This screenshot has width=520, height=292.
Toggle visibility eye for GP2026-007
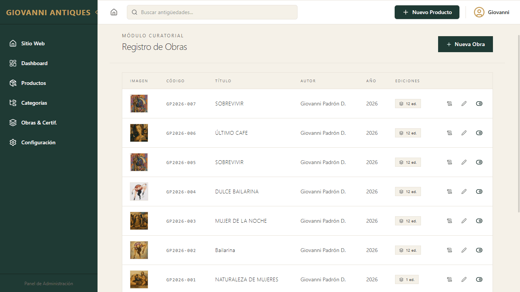(479, 104)
